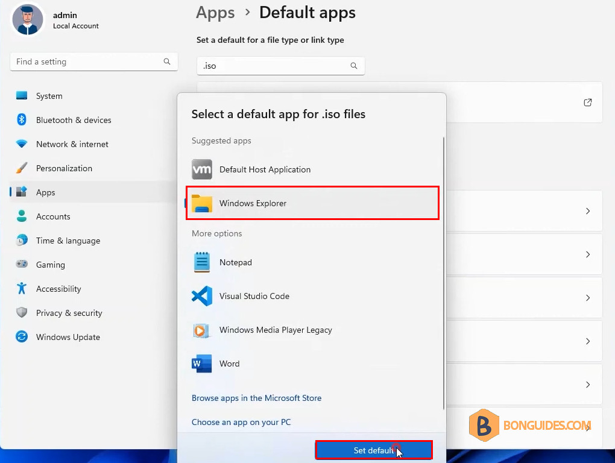Go to Privacy & security
This screenshot has height=463, width=615.
point(69,313)
